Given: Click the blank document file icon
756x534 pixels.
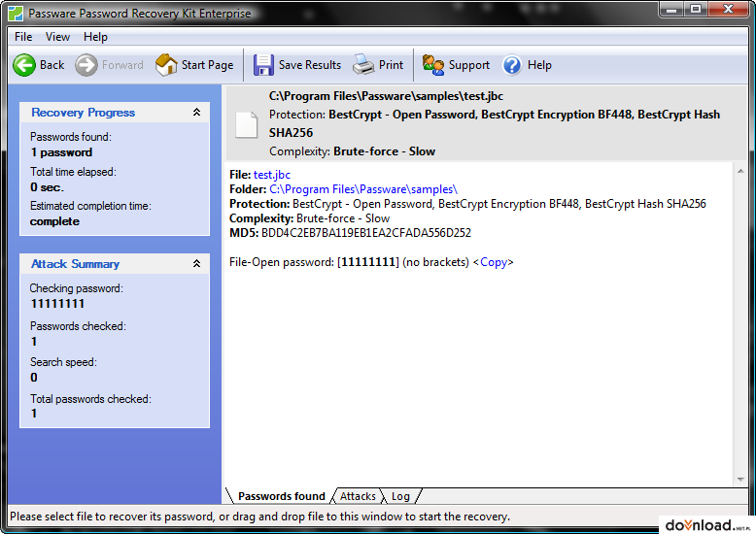Looking at the screenshot, I should 246,125.
